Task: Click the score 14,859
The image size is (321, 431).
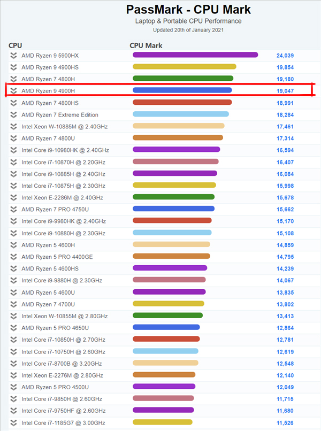Action: coord(285,245)
